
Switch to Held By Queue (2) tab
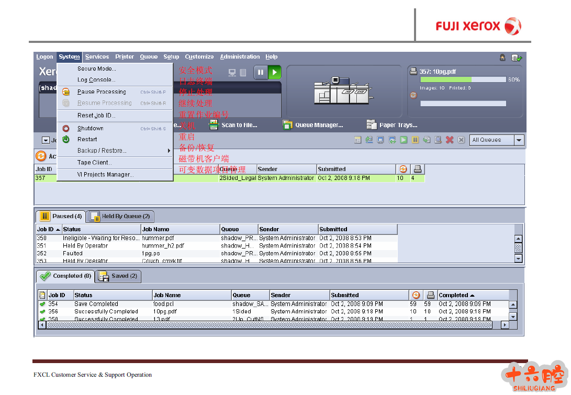tap(120, 217)
